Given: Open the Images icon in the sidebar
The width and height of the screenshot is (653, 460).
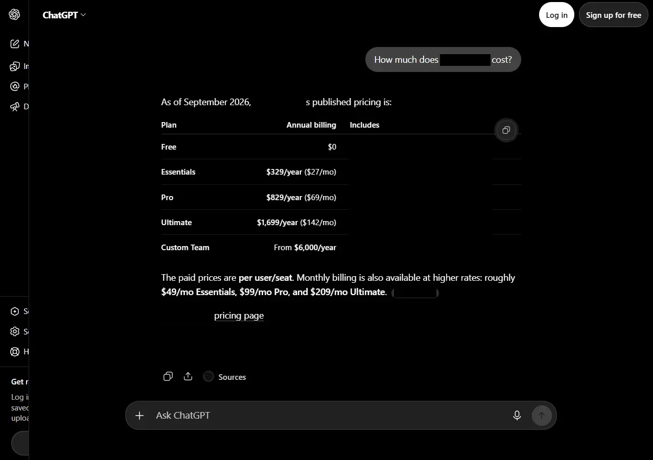Looking at the screenshot, I should coord(15,66).
